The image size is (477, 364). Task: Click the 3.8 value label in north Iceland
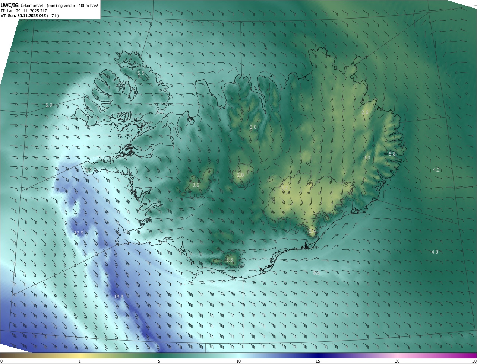point(253,127)
